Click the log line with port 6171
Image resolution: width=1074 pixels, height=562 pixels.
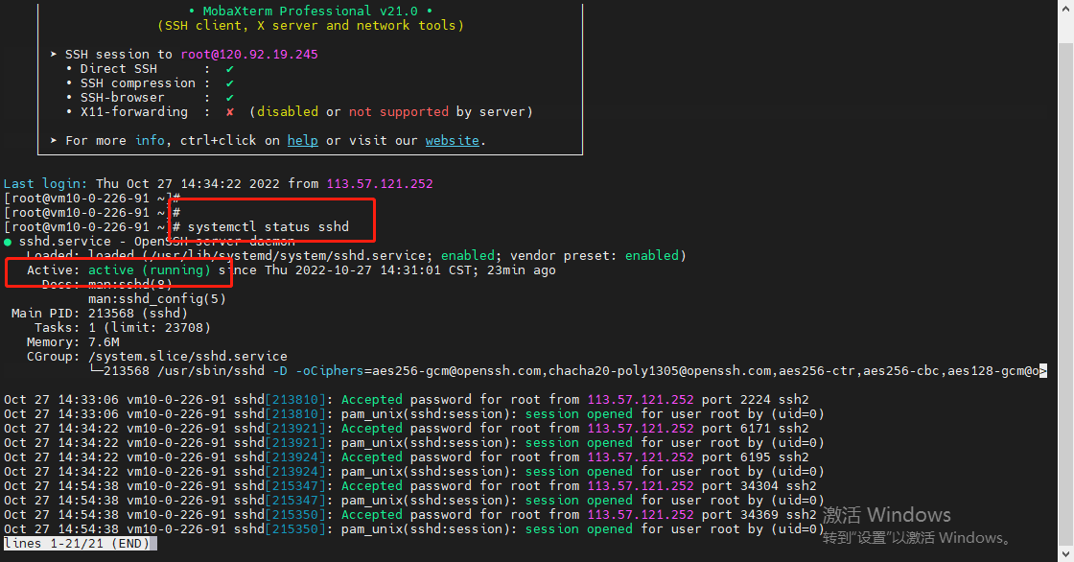[407, 429]
